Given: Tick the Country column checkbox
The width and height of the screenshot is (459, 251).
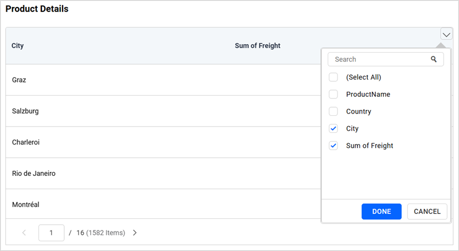Looking at the screenshot, I should coord(333,111).
